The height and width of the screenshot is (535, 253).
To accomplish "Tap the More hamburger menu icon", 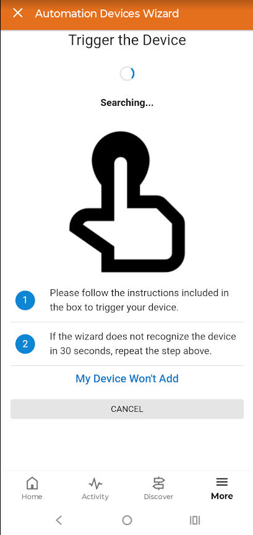I will pyautogui.click(x=222, y=482).
